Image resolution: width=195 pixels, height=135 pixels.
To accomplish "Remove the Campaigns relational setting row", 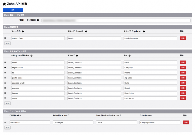I will [186, 122].
